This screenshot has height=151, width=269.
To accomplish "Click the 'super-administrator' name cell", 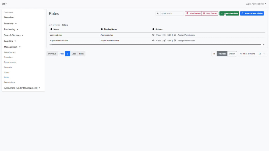I will click(59, 40).
